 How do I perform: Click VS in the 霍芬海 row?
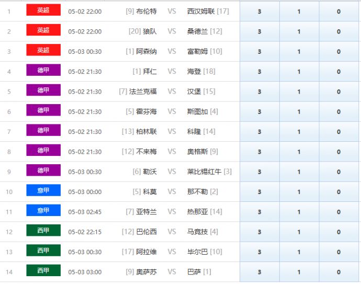tap(172, 111)
